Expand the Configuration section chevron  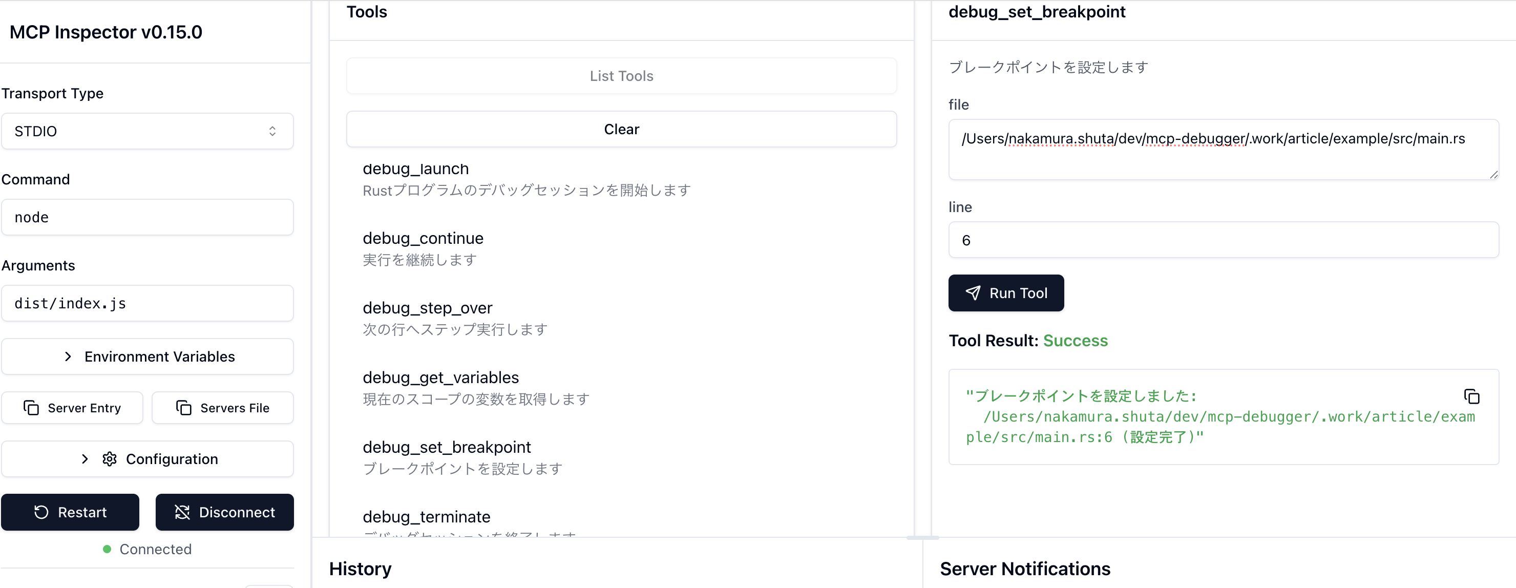[85, 459]
